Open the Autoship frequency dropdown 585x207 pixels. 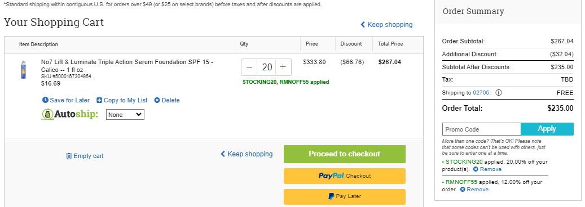(125, 115)
